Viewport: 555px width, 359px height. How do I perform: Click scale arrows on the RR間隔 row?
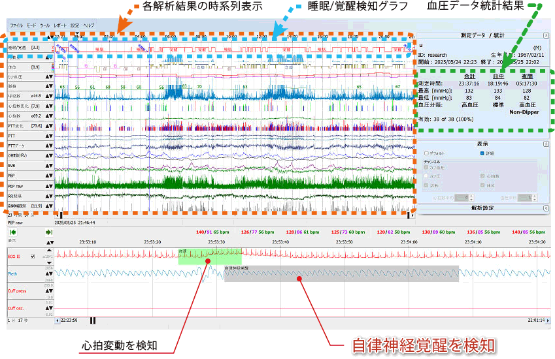pyautogui.click(x=48, y=196)
